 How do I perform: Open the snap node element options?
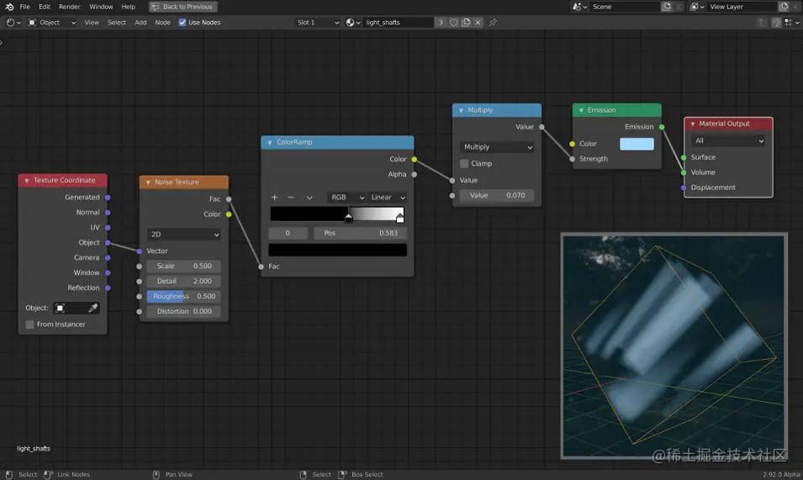pos(792,23)
